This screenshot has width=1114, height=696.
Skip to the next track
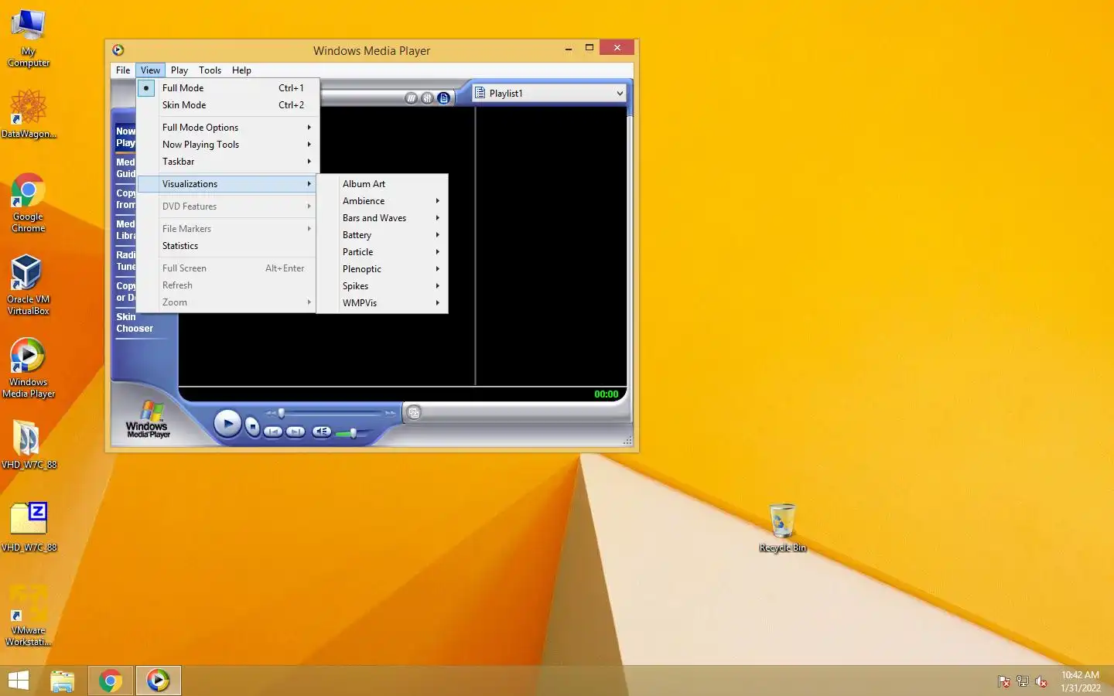click(x=296, y=432)
